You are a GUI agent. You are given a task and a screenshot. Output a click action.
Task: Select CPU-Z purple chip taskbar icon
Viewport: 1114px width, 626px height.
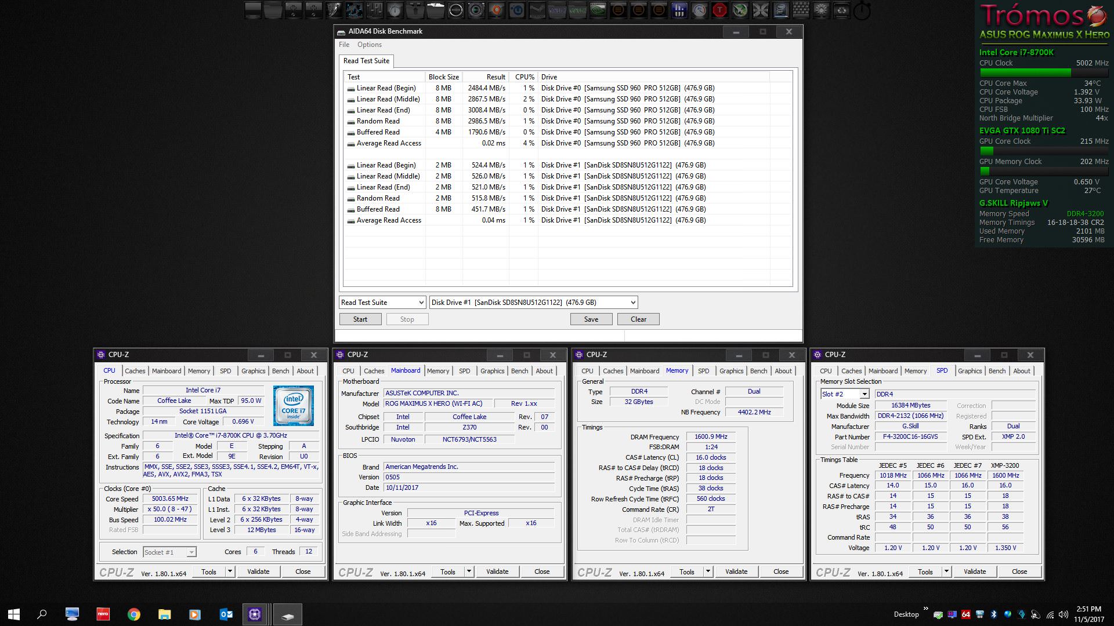pyautogui.click(x=255, y=614)
